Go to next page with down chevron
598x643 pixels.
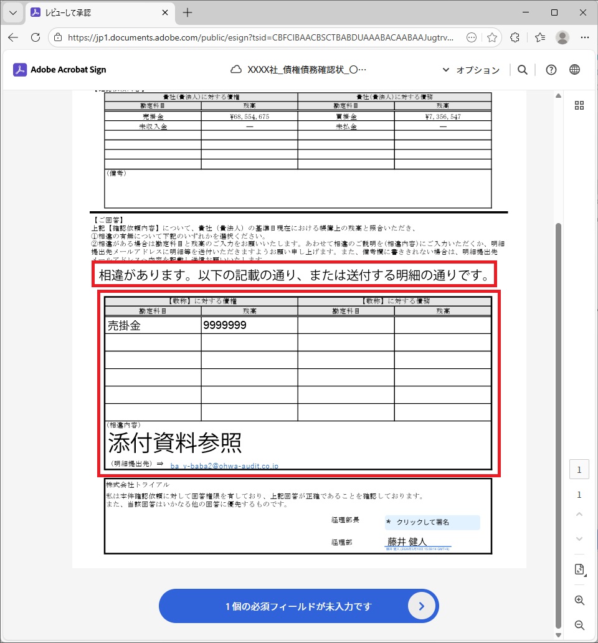tap(579, 538)
